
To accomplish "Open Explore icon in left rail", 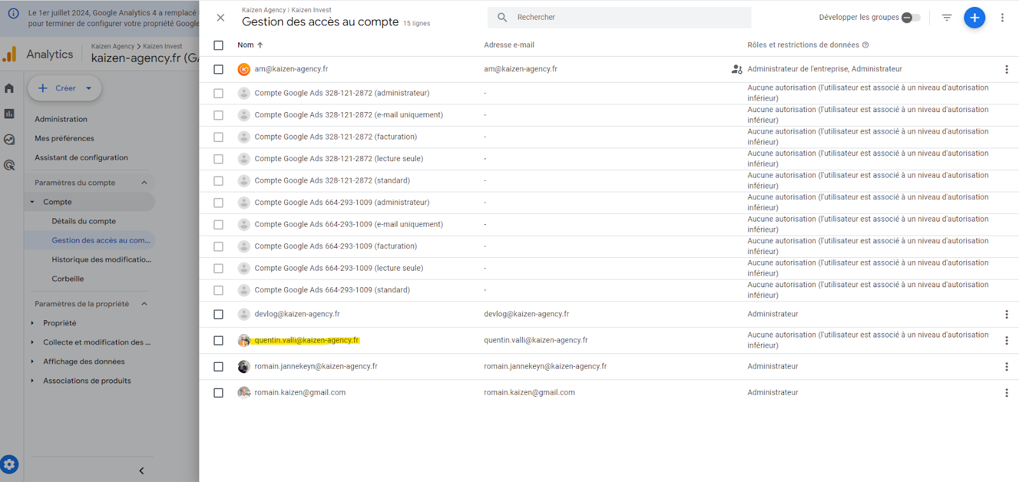I will pos(9,139).
